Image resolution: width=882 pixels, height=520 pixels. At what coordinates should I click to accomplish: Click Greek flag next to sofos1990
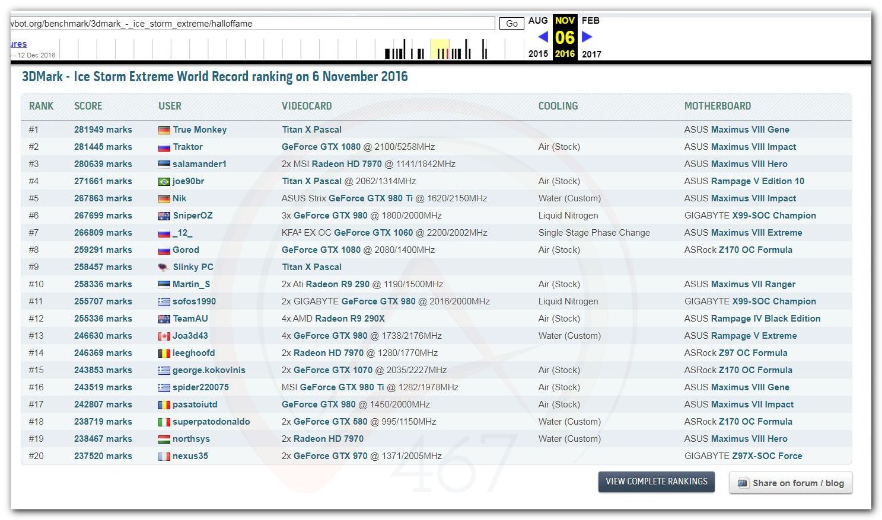pyautogui.click(x=164, y=302)
